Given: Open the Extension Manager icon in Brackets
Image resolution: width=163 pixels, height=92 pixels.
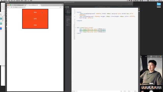Looking at the screenshot, I should tap(139, 11).
